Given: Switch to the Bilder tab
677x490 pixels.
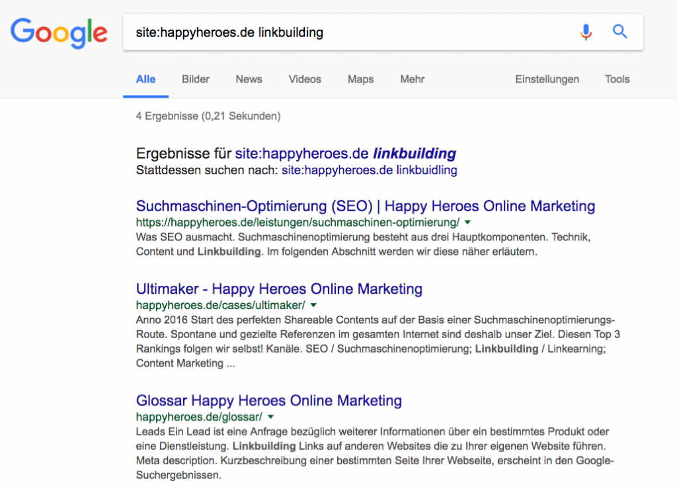Looking at the screenshot, I should click(195, 79).
